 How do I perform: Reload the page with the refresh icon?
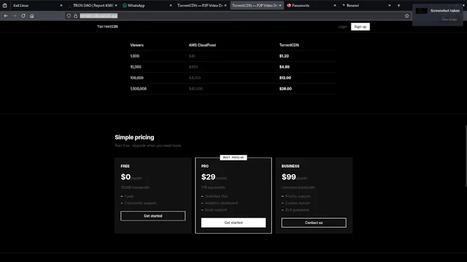23,16
